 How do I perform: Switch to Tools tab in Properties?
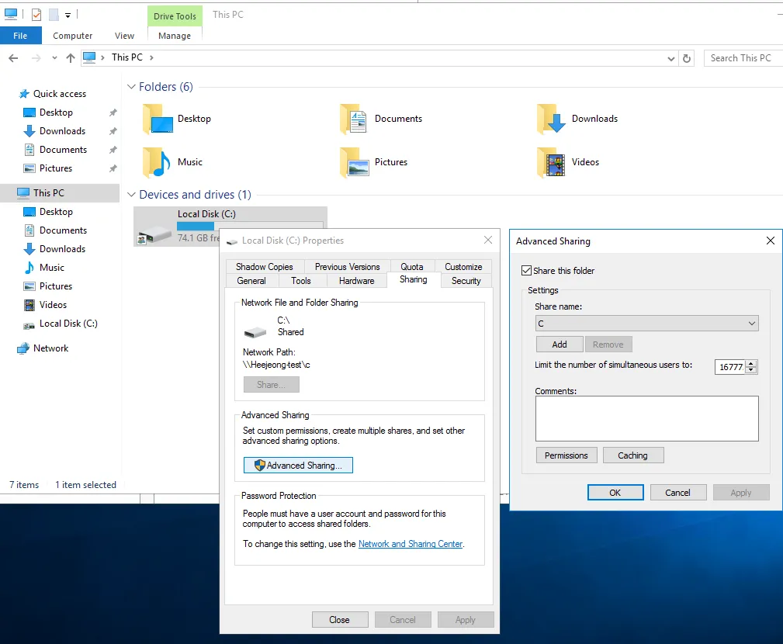tap(300, 281)
